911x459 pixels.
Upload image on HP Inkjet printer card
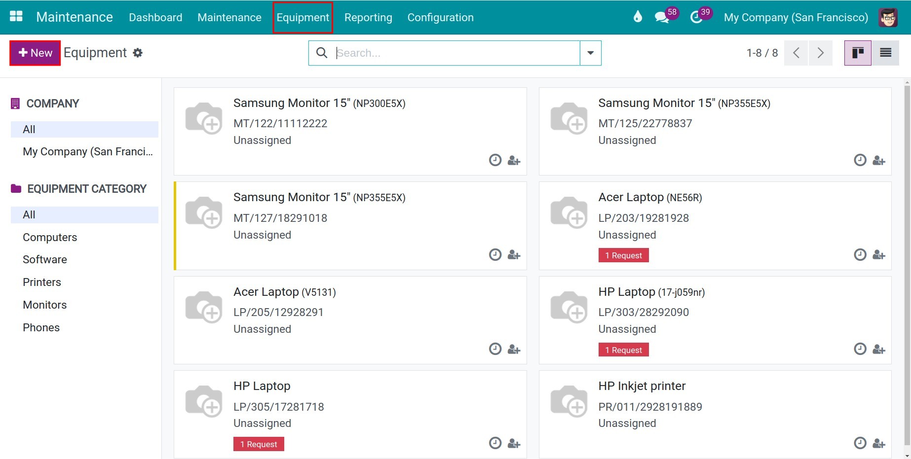pyautogui.click(x=569, y=401)
